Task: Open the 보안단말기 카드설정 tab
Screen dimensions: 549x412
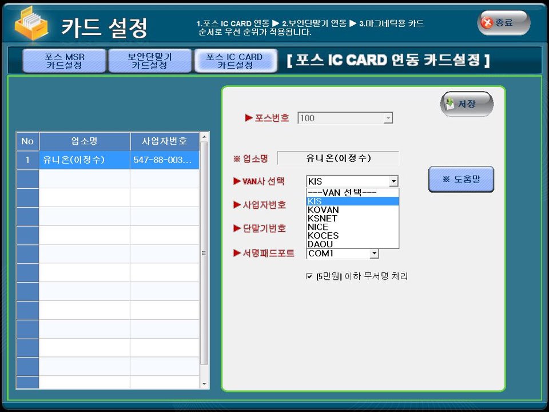Action: [x=149, y=61]
